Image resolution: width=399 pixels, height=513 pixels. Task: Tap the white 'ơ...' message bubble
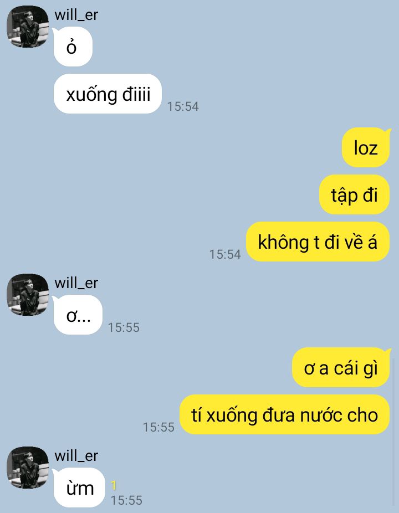click(x=78, y=315)
